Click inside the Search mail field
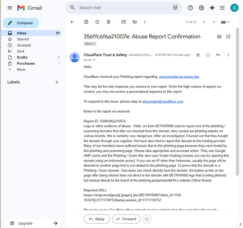The image size is (243, 228). pyautogui.click(x=124, y=8)
